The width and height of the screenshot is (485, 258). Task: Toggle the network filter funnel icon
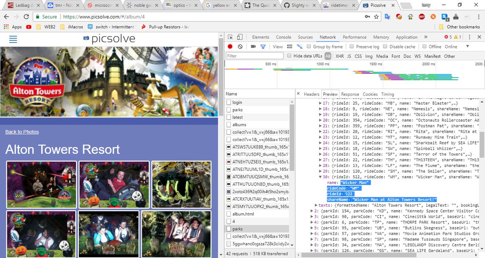pyautogui.click(x=263, y=47)
